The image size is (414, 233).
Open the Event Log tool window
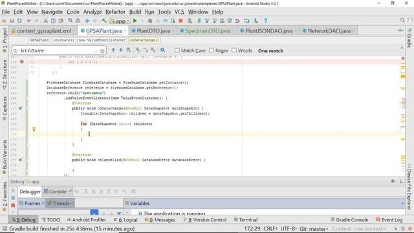[x=389, y=220]
